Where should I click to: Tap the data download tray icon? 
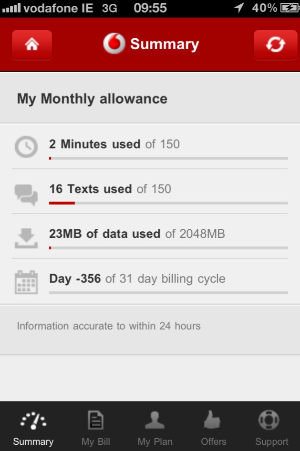tap(26, 238)
